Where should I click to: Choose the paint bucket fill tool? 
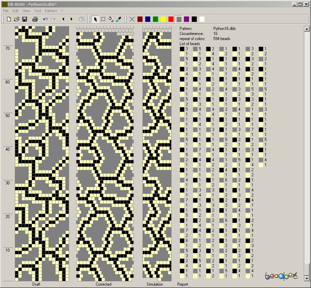coord(111,19)
